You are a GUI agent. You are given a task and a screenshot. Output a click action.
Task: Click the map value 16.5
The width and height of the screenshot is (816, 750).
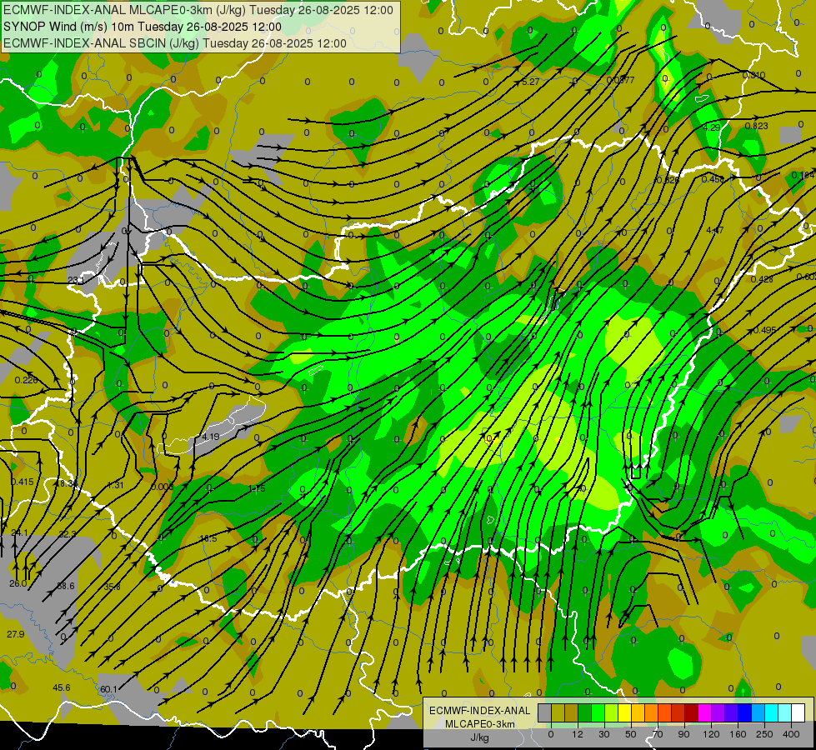(x=208, y=538)
